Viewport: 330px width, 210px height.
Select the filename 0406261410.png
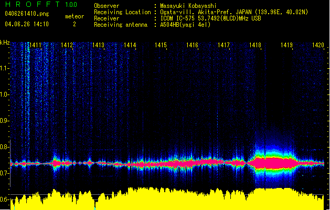[27, 14]
